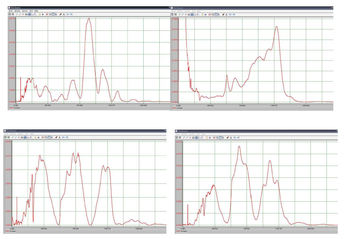
Task: Open Help menu in top-left window
Action: [x=36, y=11]
